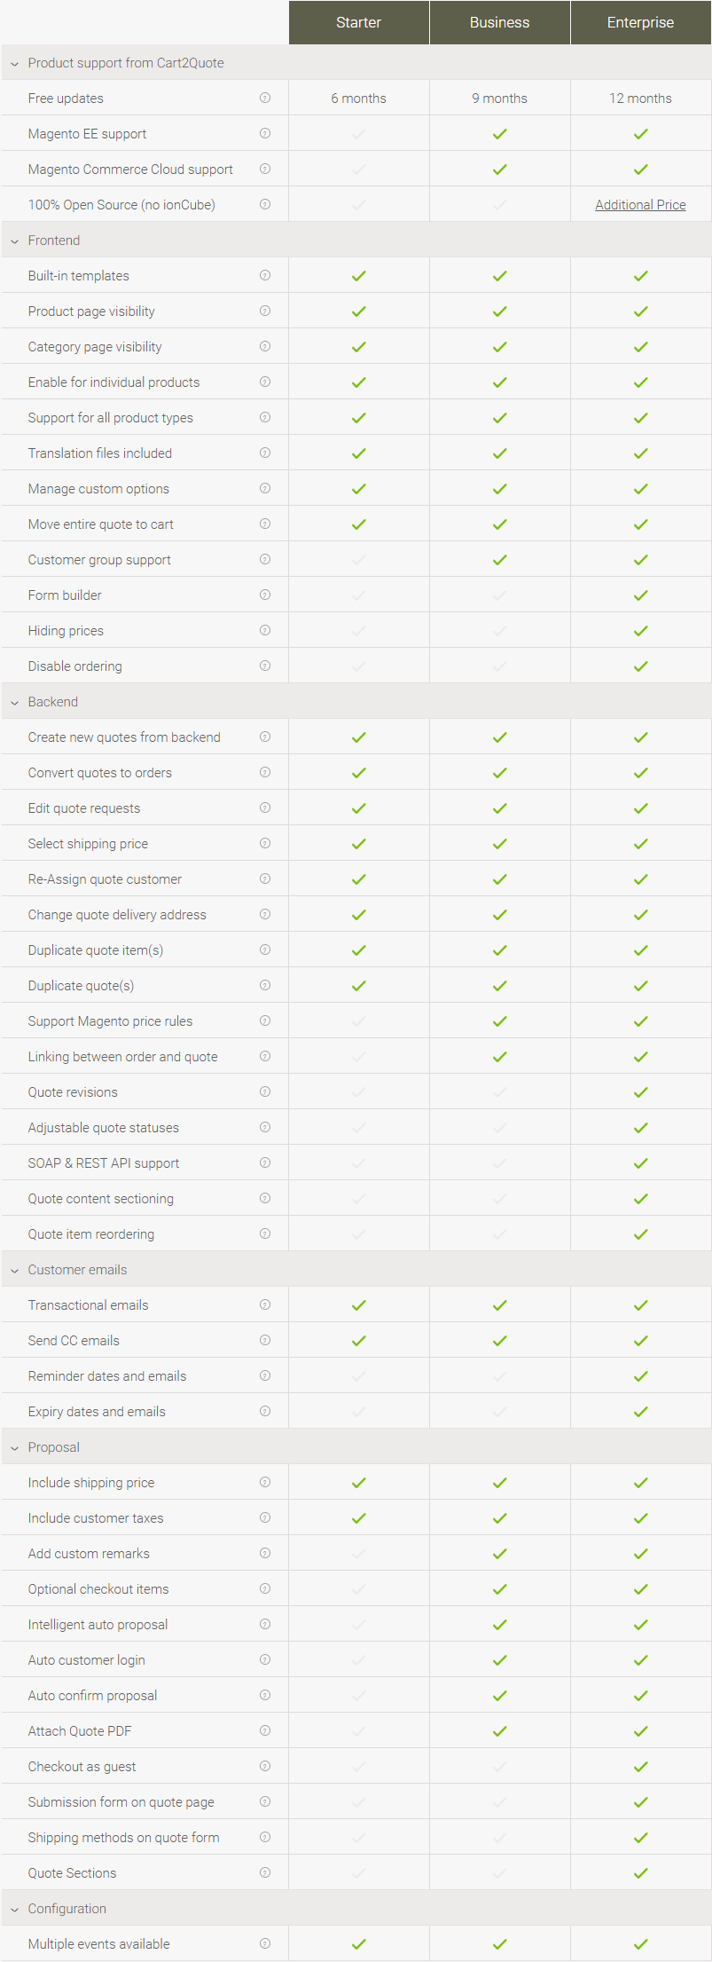Click help icon beside Form builder
This screenshot has width=712, height=1962.
coord(265,595)
